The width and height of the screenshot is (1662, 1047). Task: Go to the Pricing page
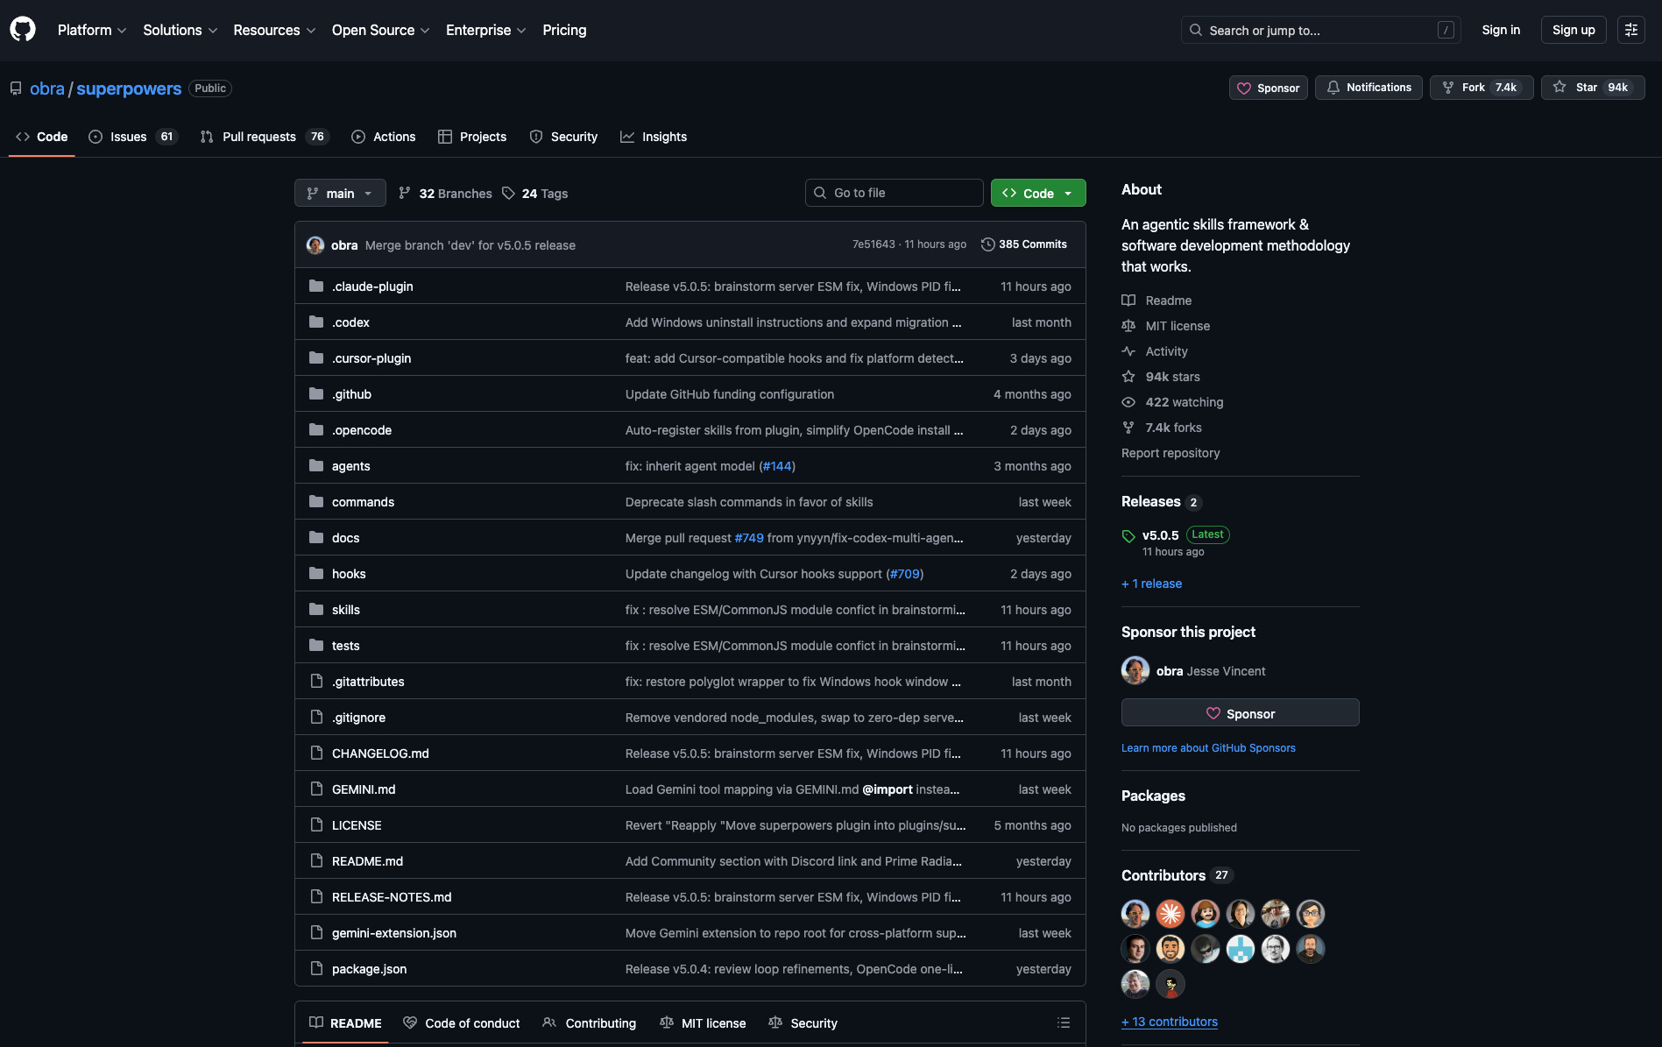coord(564,30)
